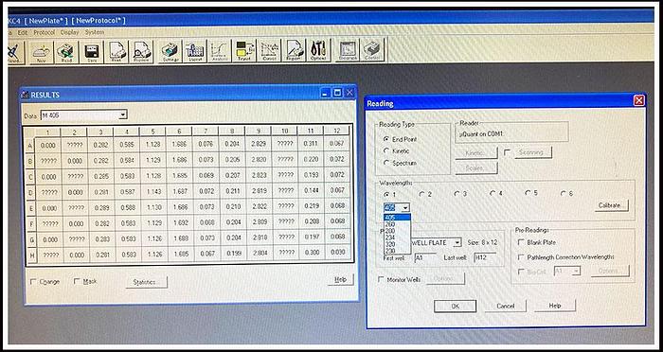Open the Bio-Cell A1 dropdown
The image size is (663, 352).
point(577,271)
